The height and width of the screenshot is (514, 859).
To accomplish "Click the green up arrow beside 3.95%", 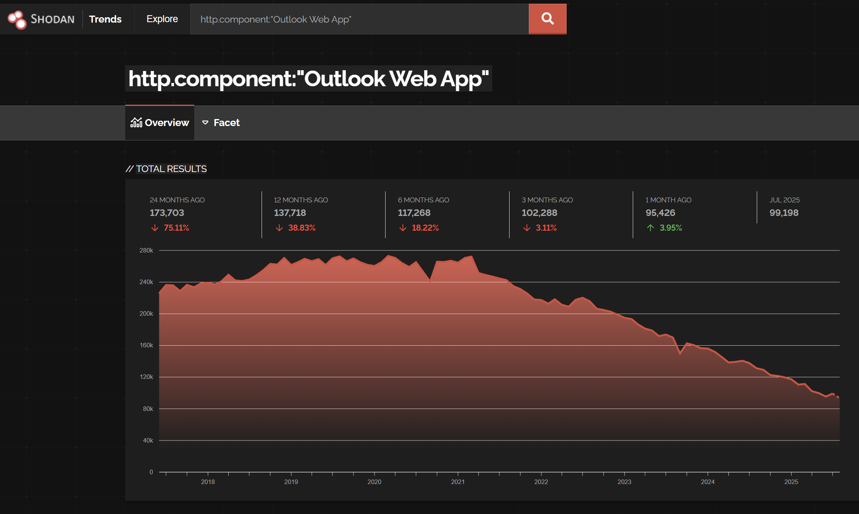I will pyautogui.click(x=650, y=228).
